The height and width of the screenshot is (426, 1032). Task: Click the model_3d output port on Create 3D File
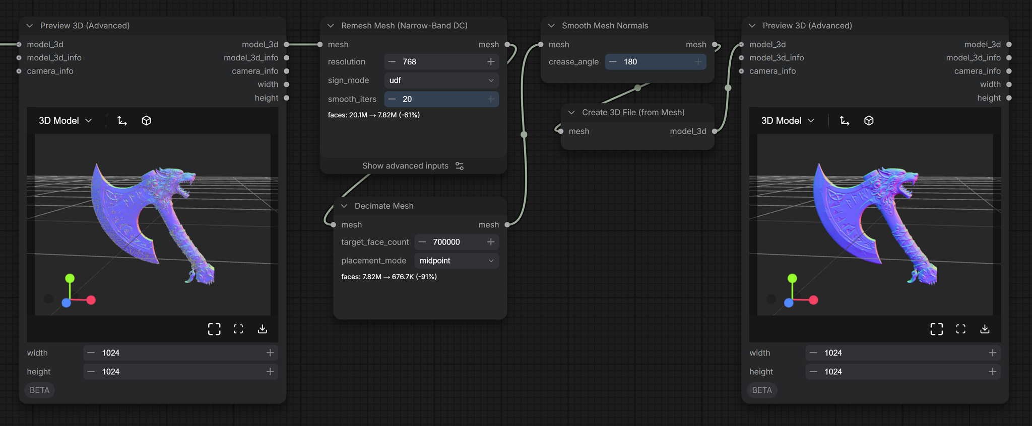pyautogui.click(x=715, y=131)
